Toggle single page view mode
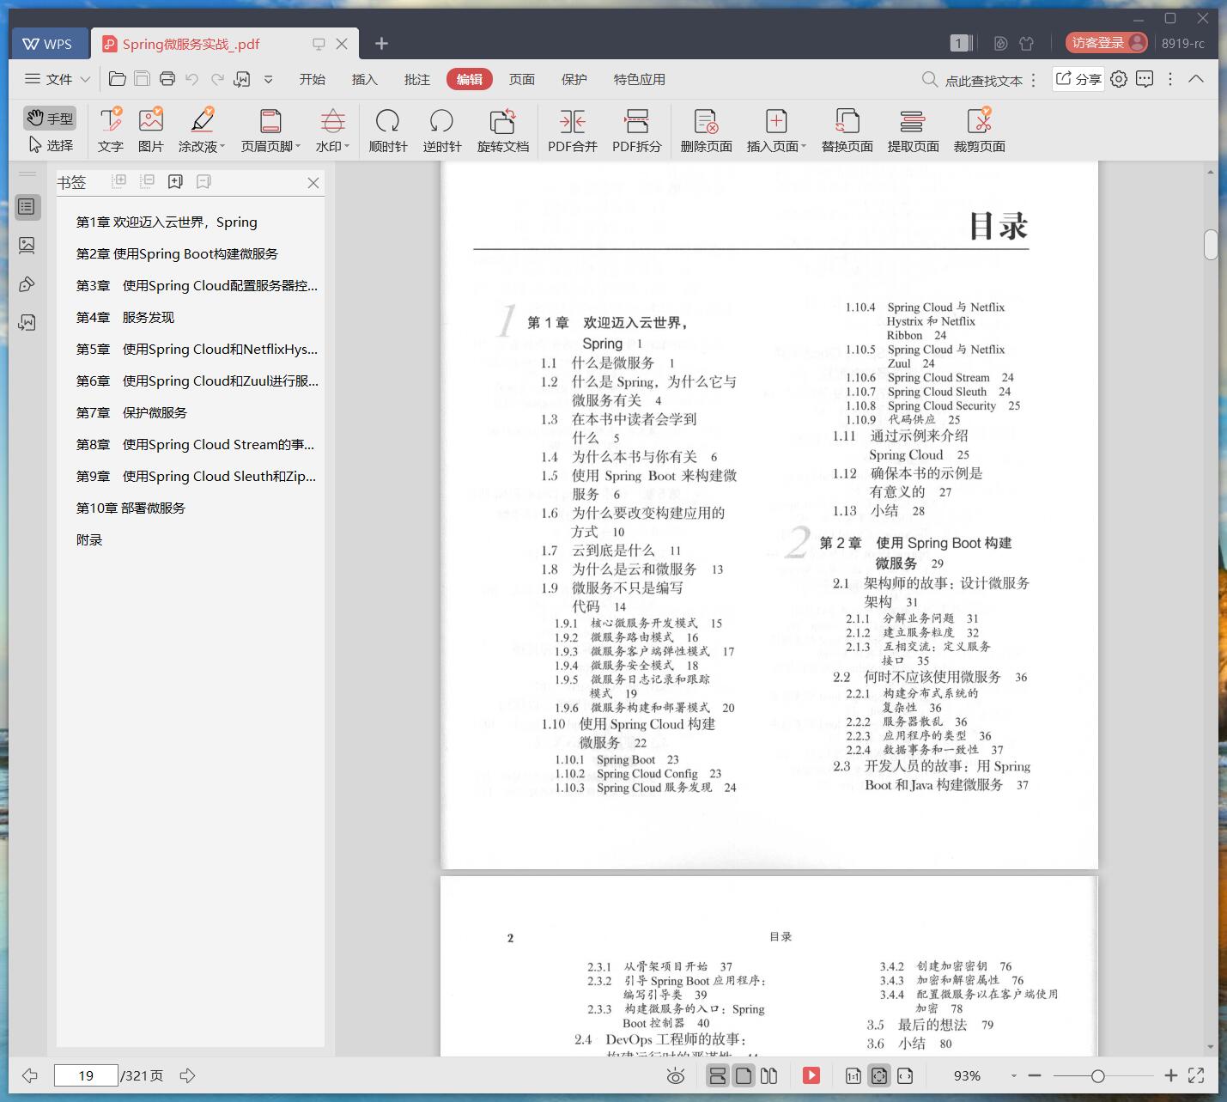 744,1075
